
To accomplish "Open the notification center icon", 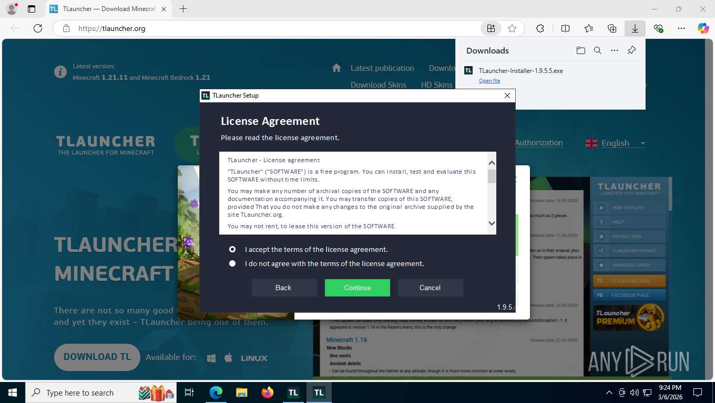I will point(698,393).
